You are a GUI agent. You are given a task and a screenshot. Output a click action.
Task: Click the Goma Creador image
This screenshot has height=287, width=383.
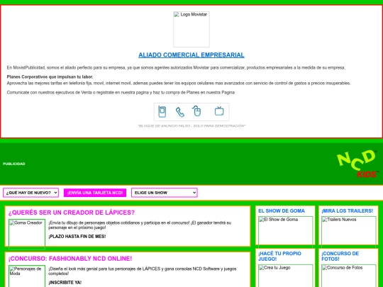(x=27, y=235)
